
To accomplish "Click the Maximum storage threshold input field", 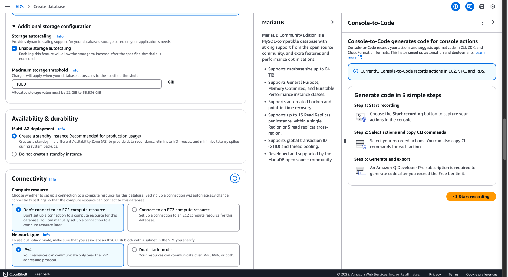I will point(87,84).
